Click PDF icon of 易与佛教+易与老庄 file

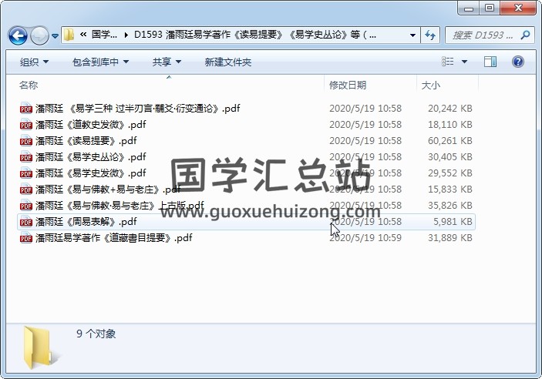tap(26, 189)
